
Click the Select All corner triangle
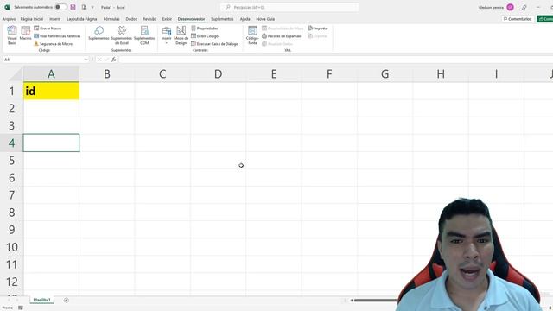pyautogui.click(x=16, y=74)
